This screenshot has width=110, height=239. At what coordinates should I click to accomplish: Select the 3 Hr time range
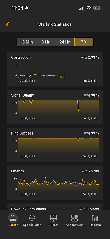[45, 42]
